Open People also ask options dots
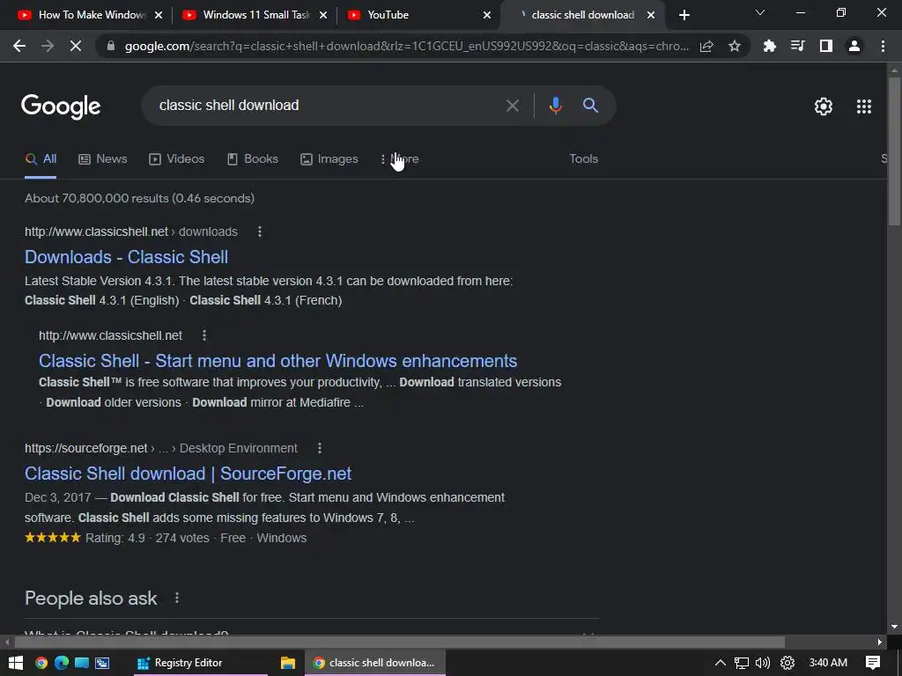Image resolution: width=902 pixels, height=676 pixels. (176, 598)
